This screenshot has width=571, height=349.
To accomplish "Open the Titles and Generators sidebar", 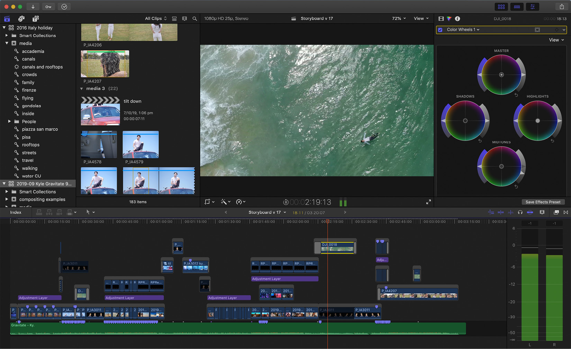I will click(x=35, y=19).
